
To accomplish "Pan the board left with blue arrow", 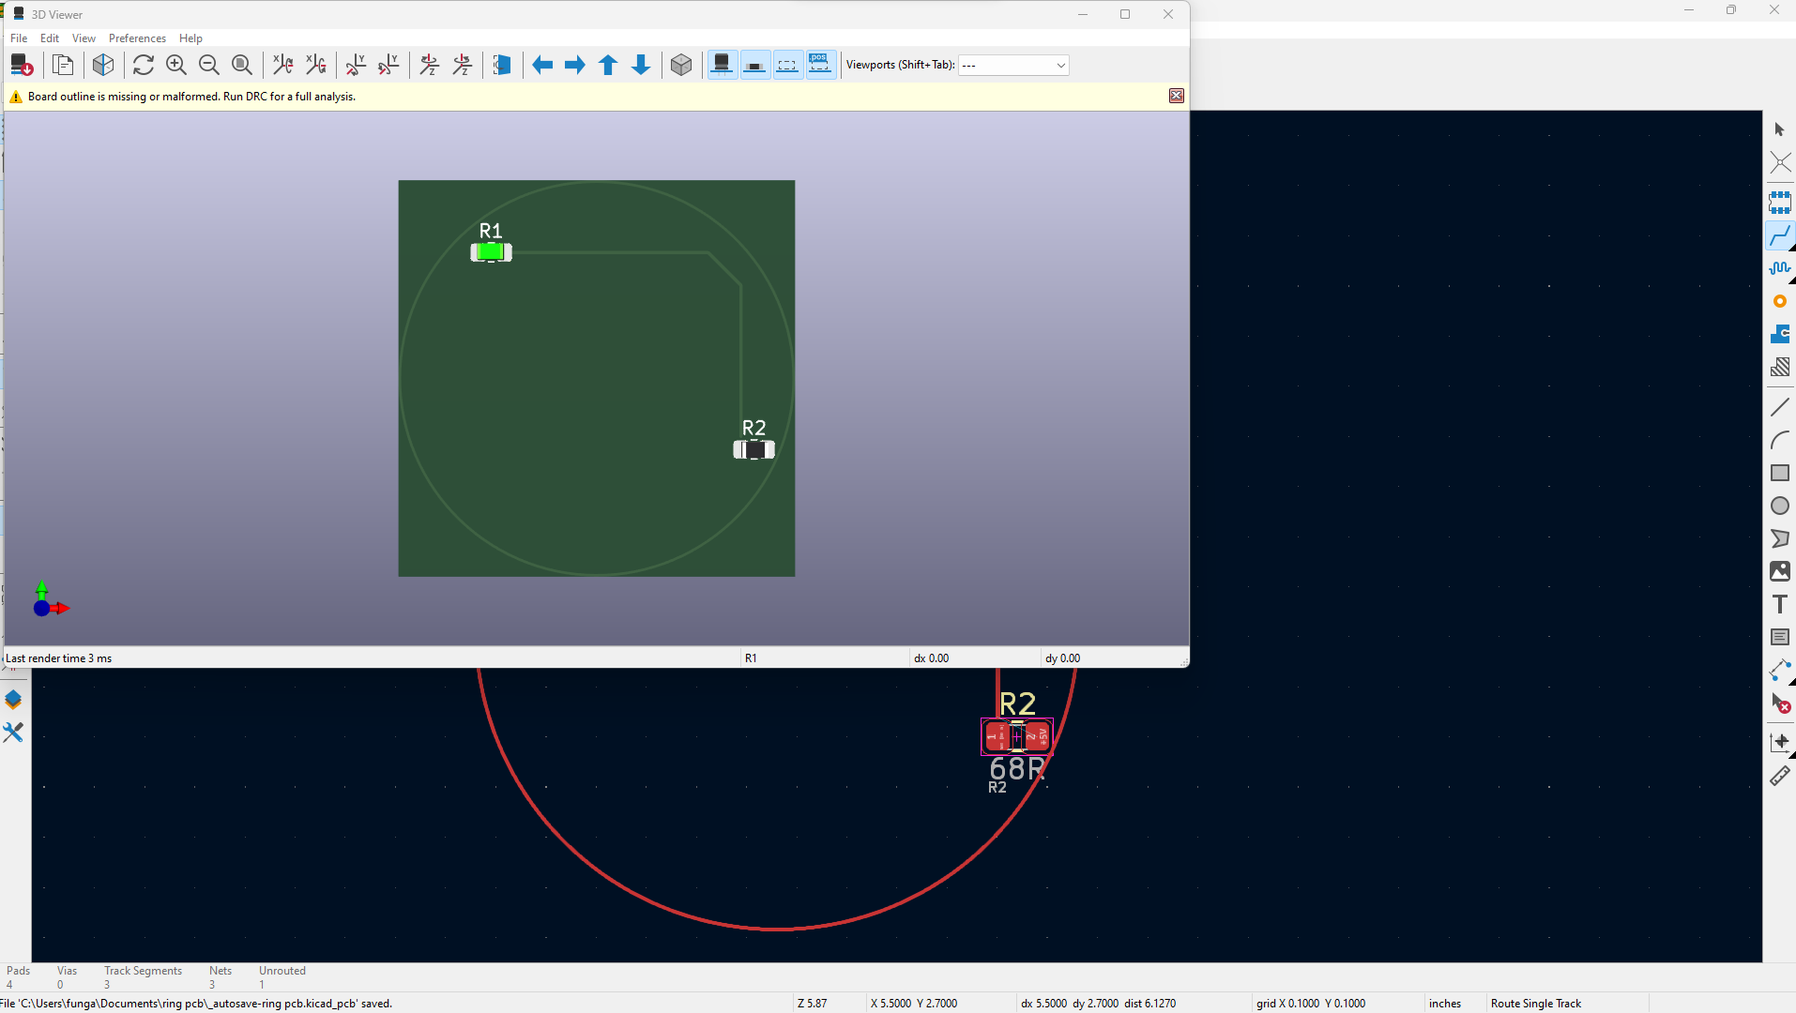I will click(542, 65).
